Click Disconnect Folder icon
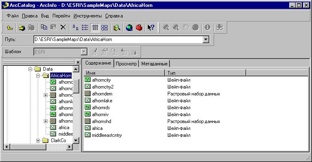312x162 pixels. (x=31, y=28)
